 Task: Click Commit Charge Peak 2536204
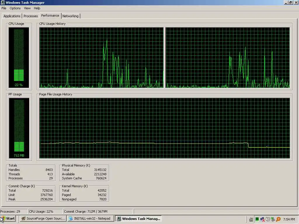coord(46,199)
